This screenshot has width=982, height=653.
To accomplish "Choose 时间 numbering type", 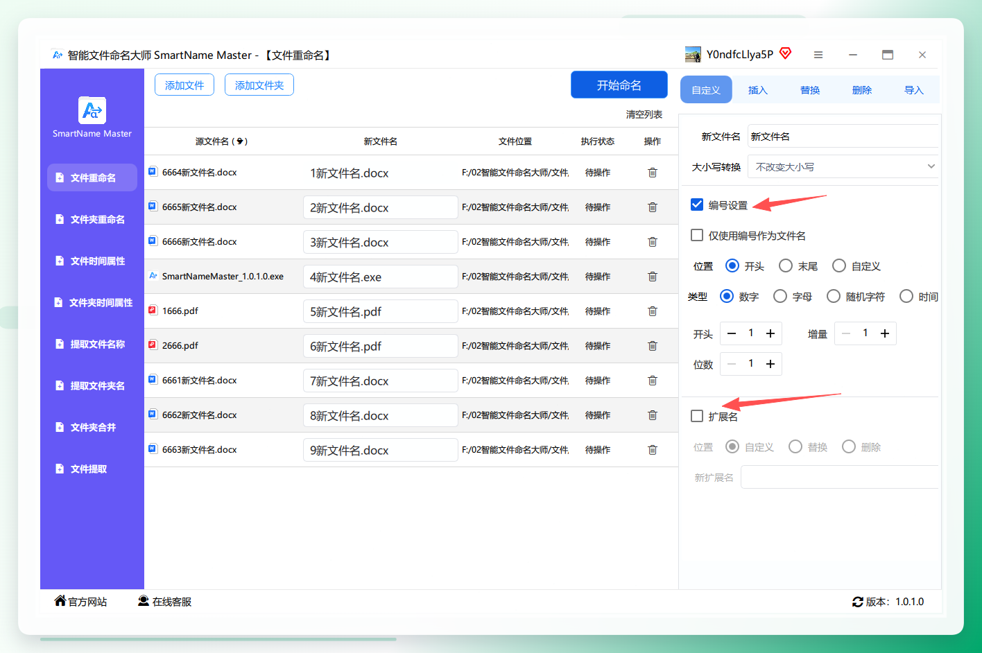I will [x=906, y=296].
